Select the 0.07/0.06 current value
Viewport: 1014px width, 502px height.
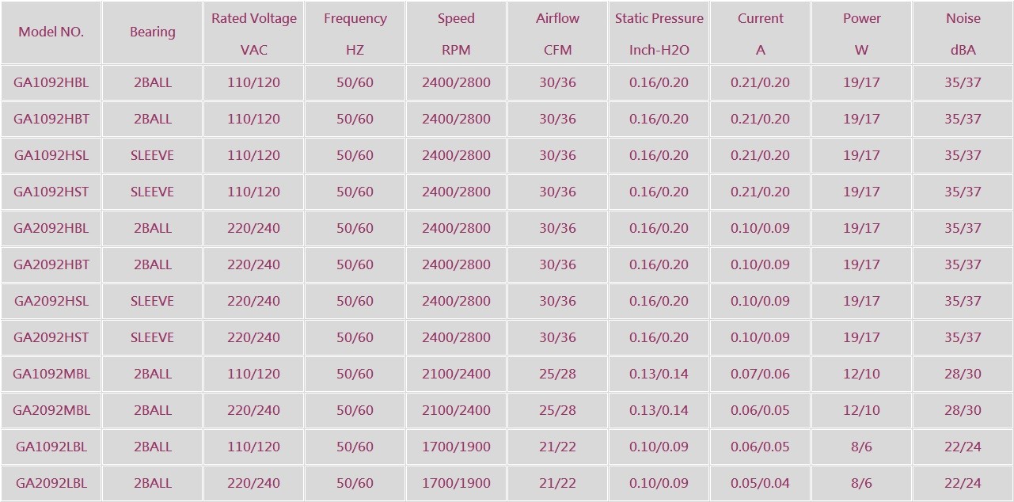click(x=760, y=374)
